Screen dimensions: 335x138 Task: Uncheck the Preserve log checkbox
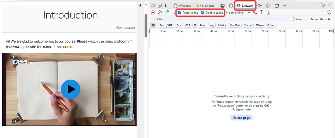180,13
